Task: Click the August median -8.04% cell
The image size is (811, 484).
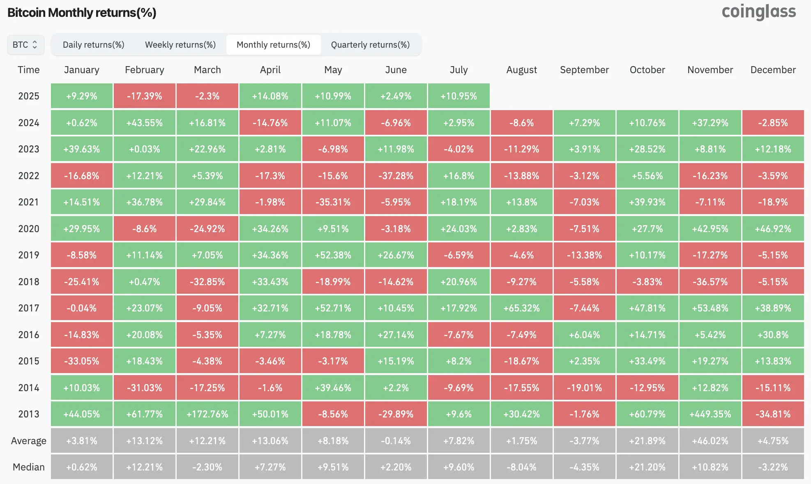Action: click(x=521, y=467)
